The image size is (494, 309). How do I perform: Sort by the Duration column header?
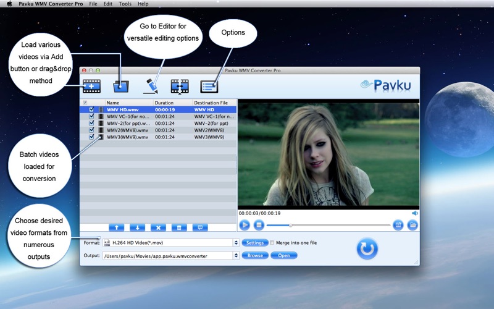pyautogui.click(x=173, y=103)
